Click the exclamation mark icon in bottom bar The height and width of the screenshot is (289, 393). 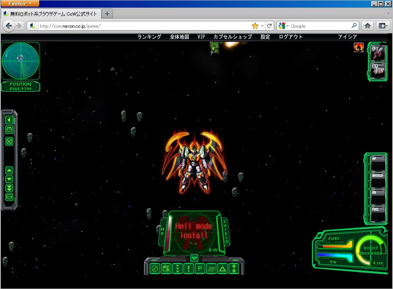(189, 269)
